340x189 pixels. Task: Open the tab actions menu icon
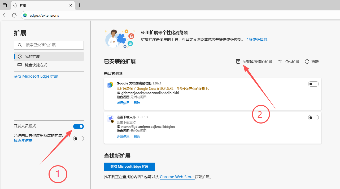pos(5,5)
